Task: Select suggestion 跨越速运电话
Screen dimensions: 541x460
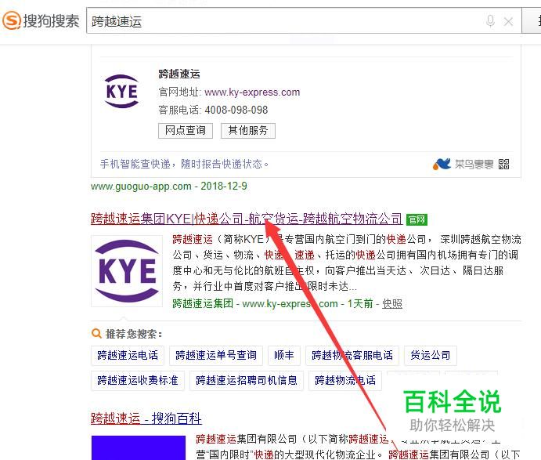Action: coord(128,355)
